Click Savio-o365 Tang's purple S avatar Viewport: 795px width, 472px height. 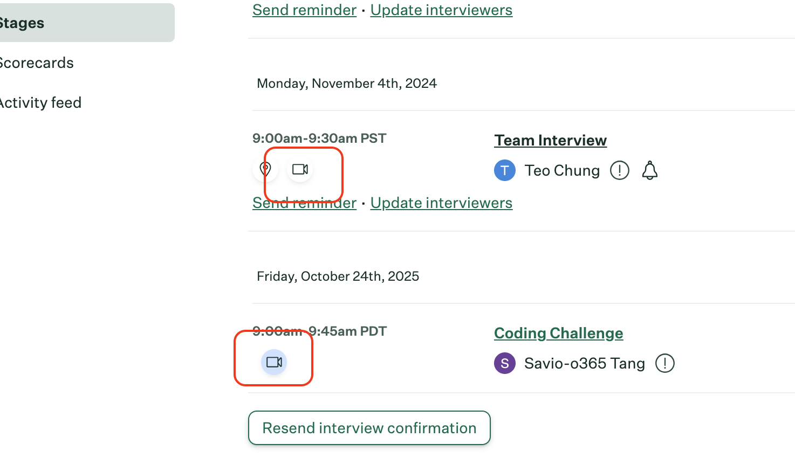pyautogui.click(x=505, y=363)
